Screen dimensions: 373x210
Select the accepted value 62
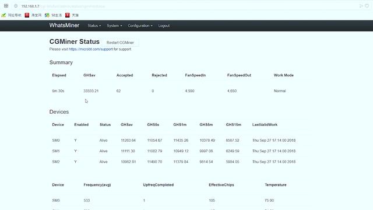pos(118,91)
